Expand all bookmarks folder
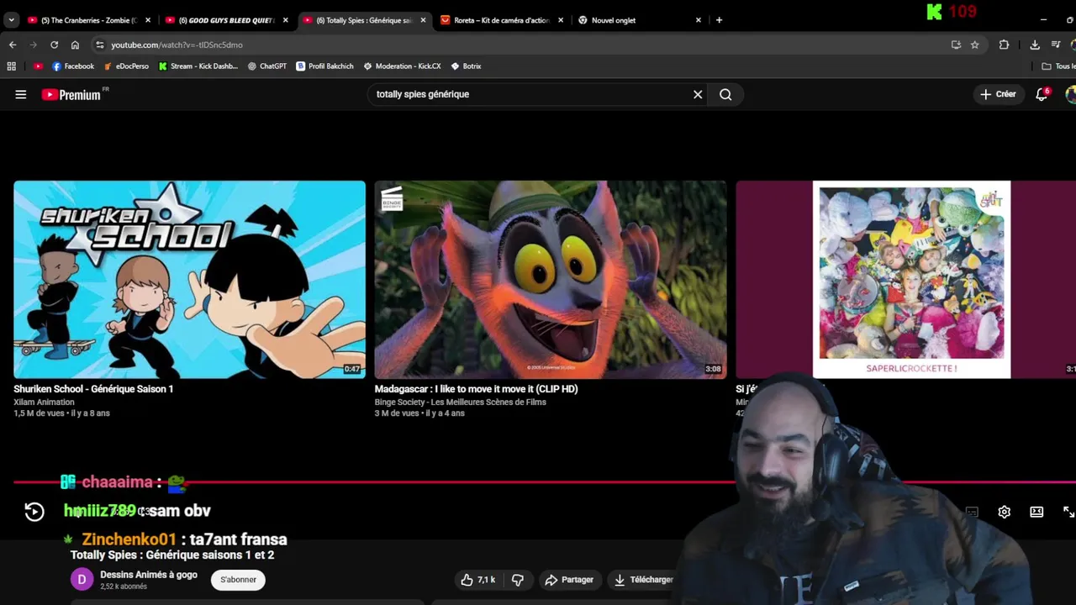 [x=1058, y=66]
